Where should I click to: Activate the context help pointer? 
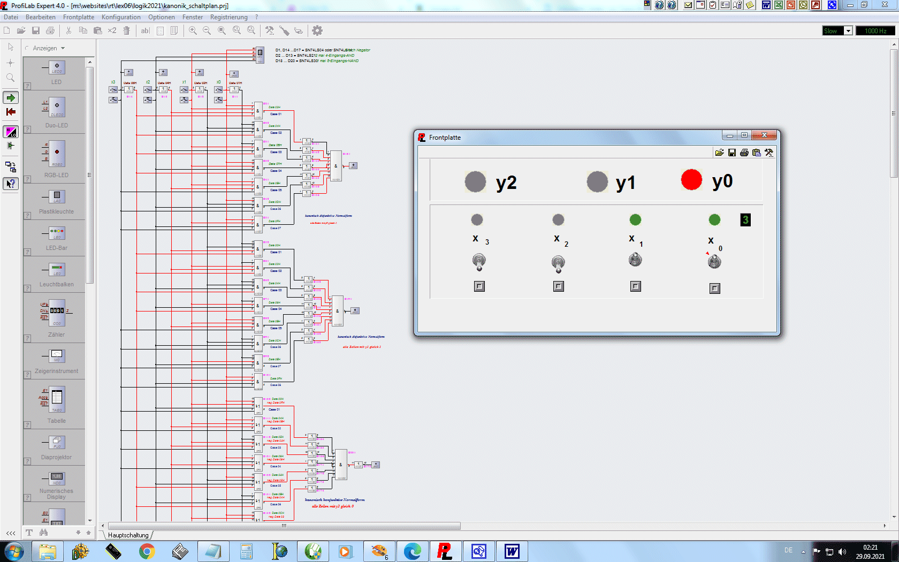click(x=11, y=184)
